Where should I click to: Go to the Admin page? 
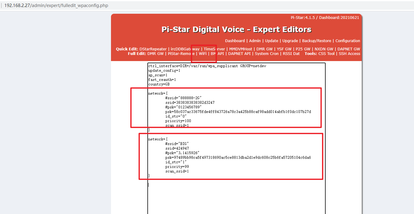(x=255, y=41)
